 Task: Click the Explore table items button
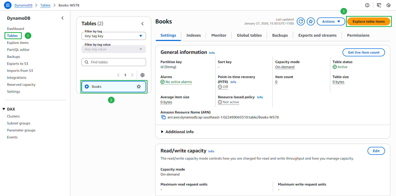tap(369, 21)
